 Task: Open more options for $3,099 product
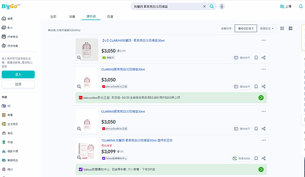pos(263,140)
